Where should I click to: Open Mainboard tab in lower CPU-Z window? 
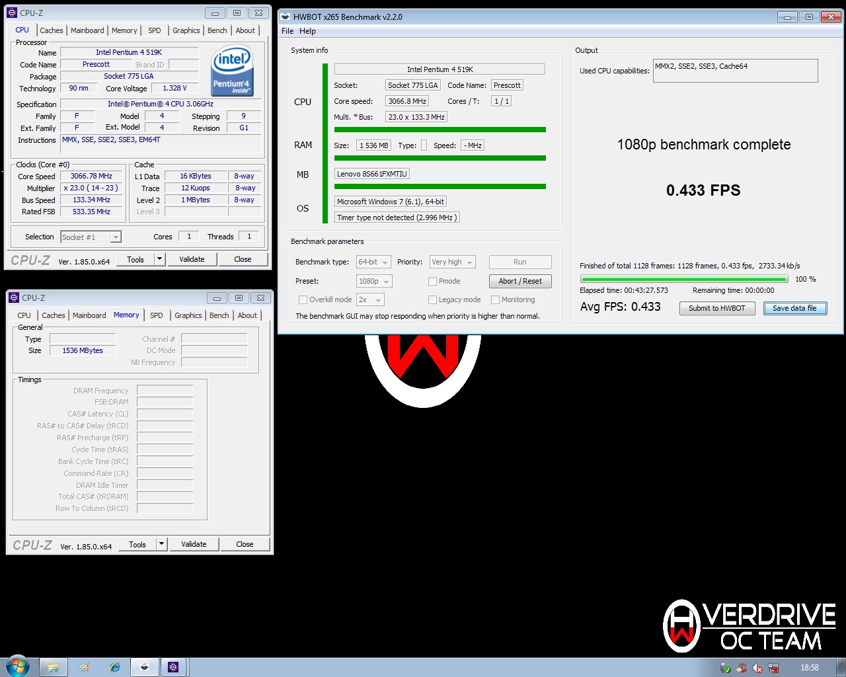(x=89, y=315)
